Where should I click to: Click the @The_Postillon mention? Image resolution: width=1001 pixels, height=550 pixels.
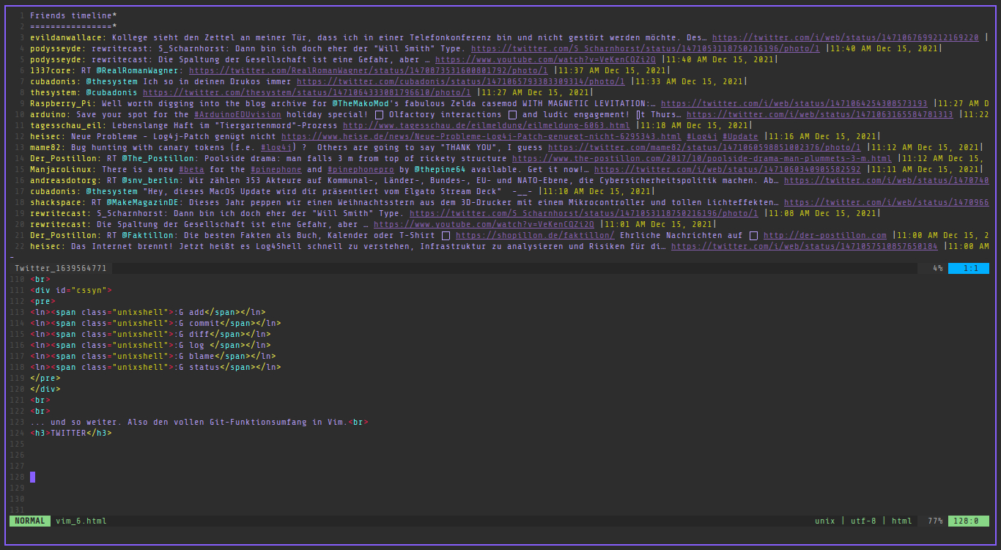158,158
